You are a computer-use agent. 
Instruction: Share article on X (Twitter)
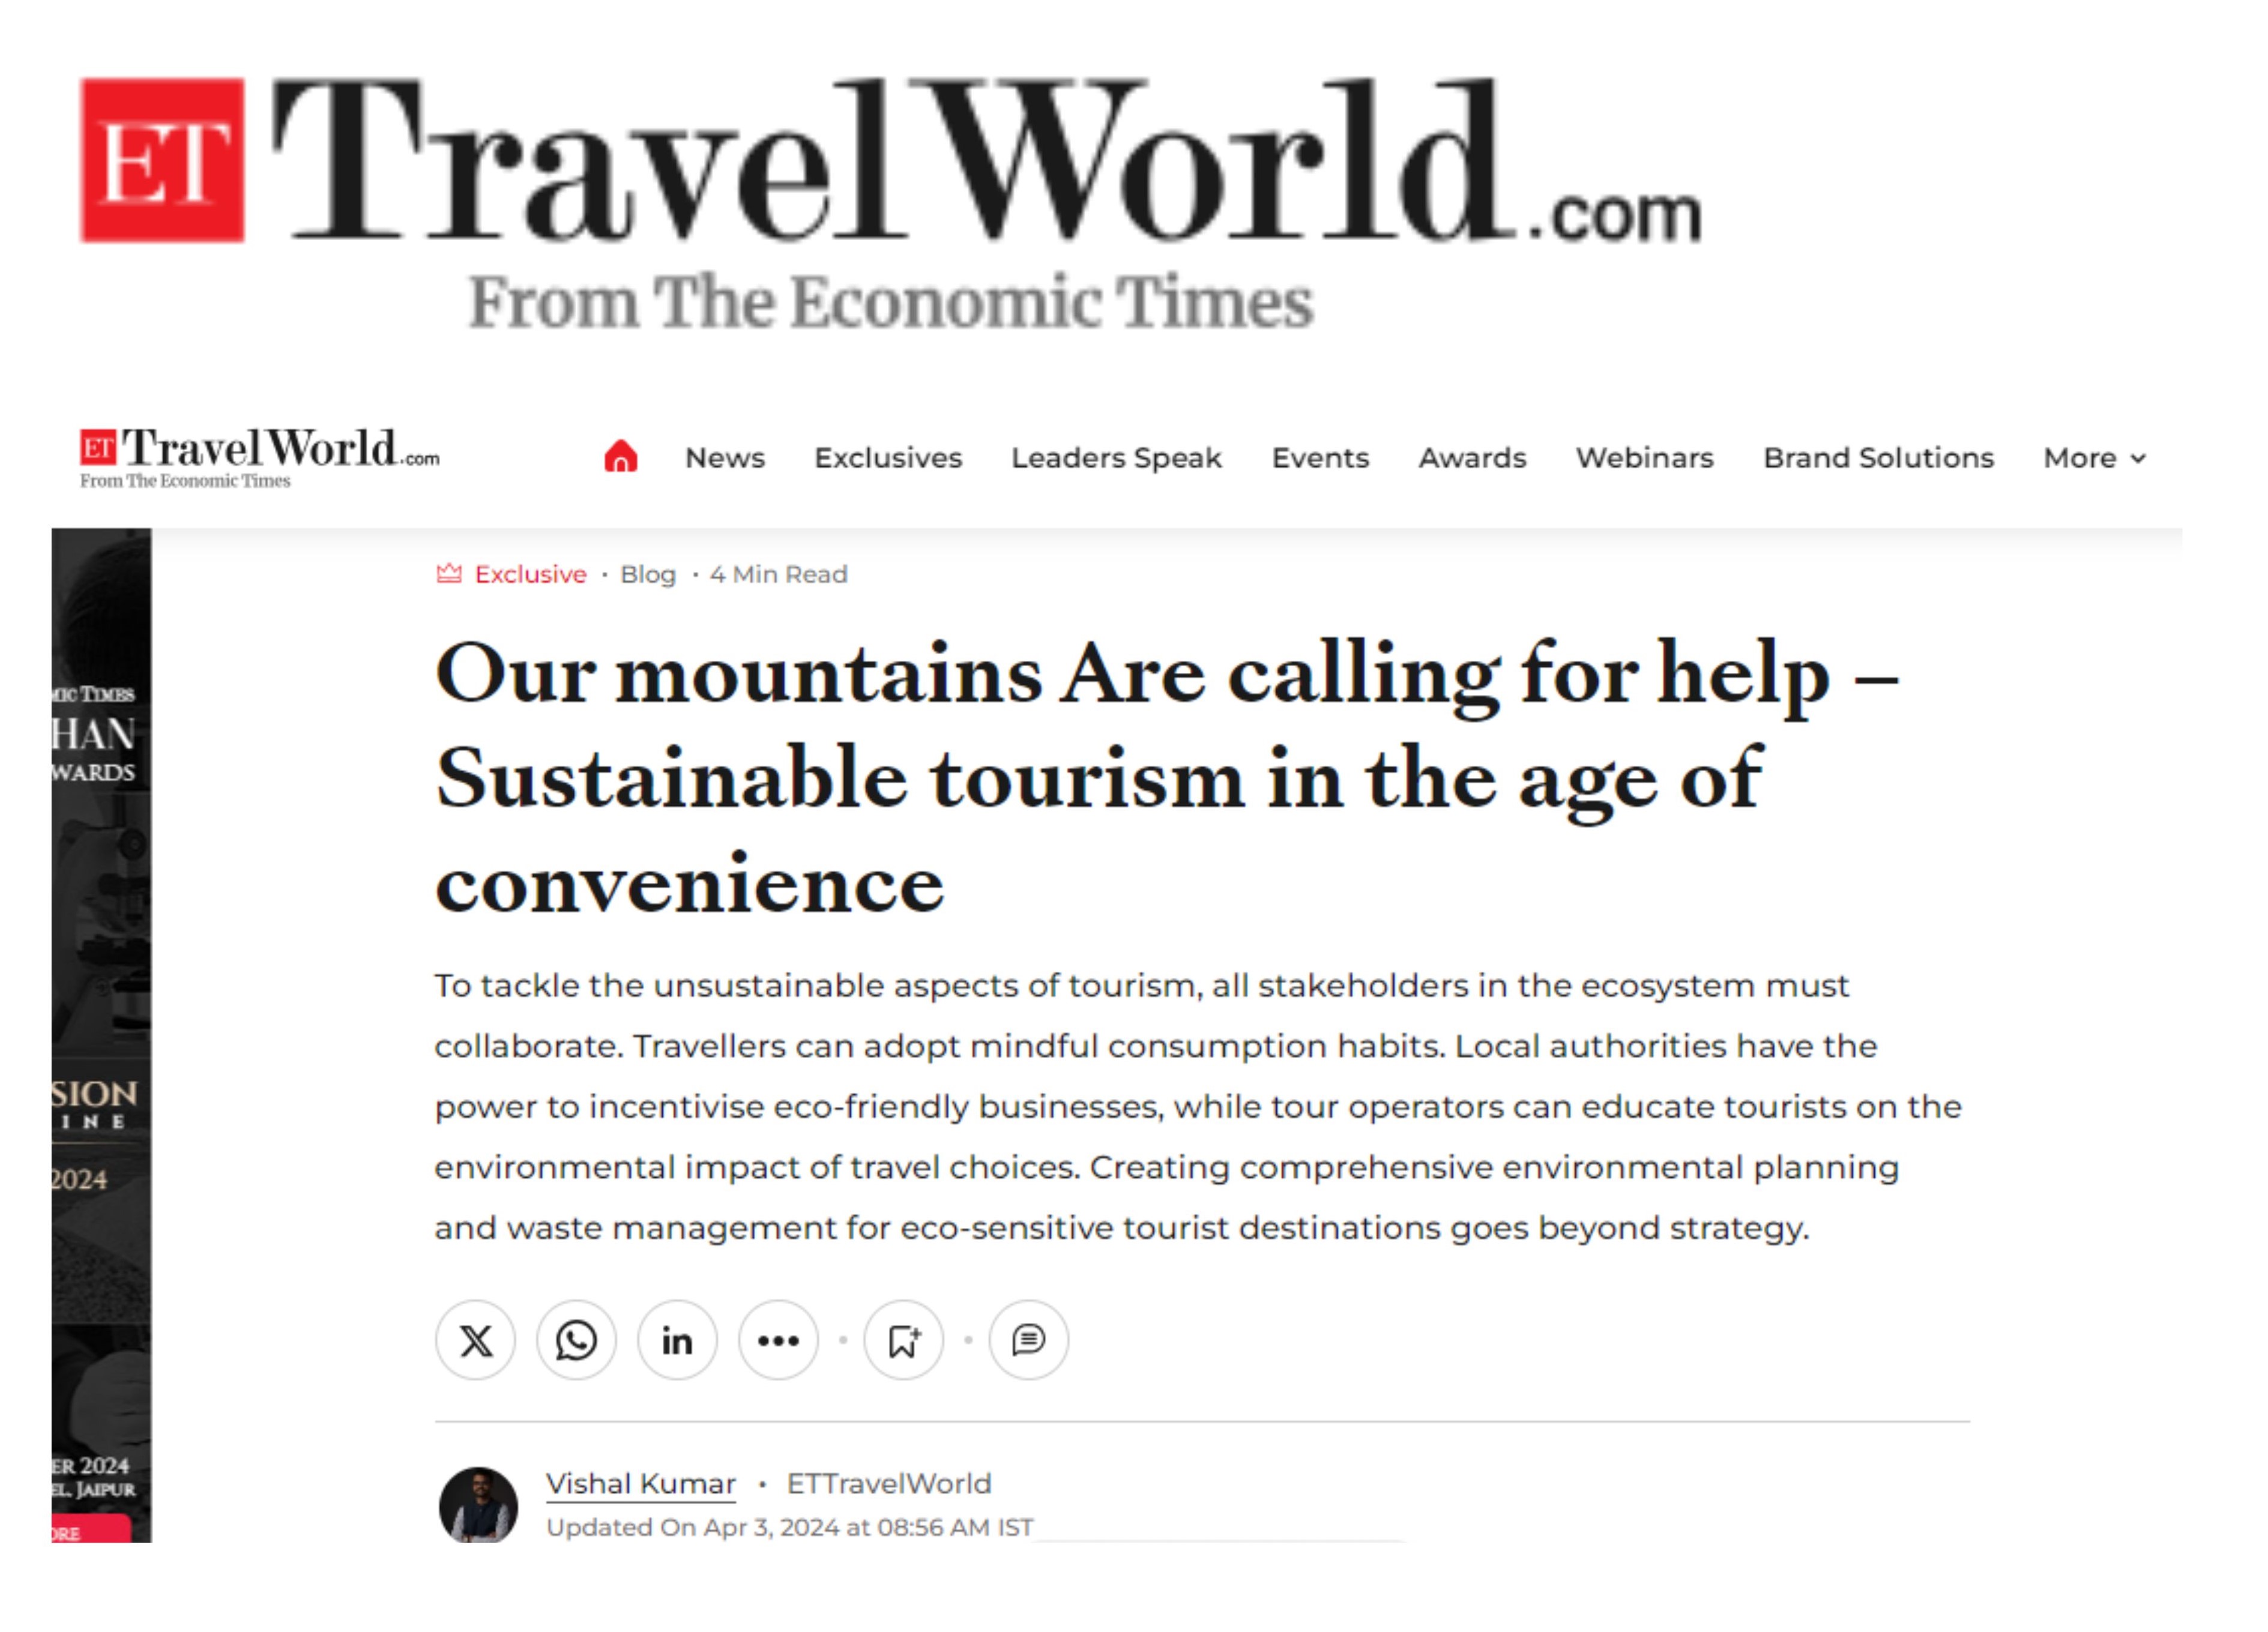coord(476,1340)
